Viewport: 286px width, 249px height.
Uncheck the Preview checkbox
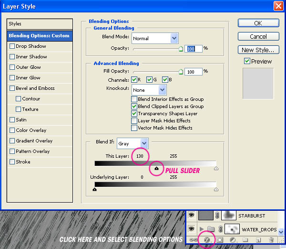coord(247,61)
